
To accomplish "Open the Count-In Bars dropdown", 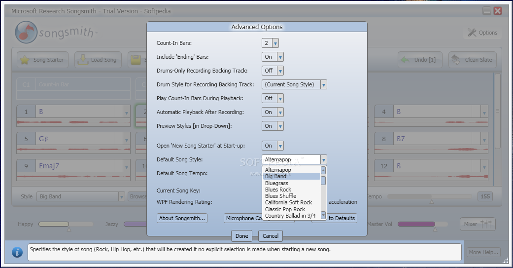I will pyautogui.click(x=275, y=43).
